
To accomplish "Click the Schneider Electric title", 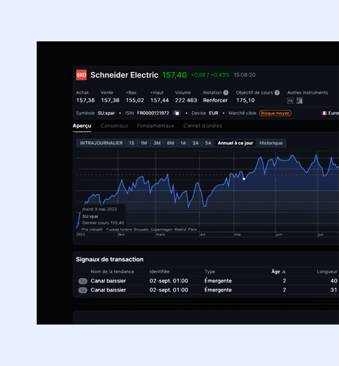I will [x=124, y=75].
